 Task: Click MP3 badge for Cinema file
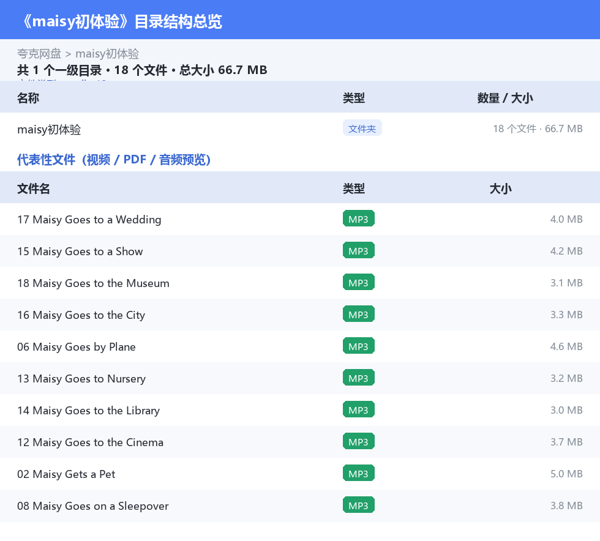[x=359, y=441]
